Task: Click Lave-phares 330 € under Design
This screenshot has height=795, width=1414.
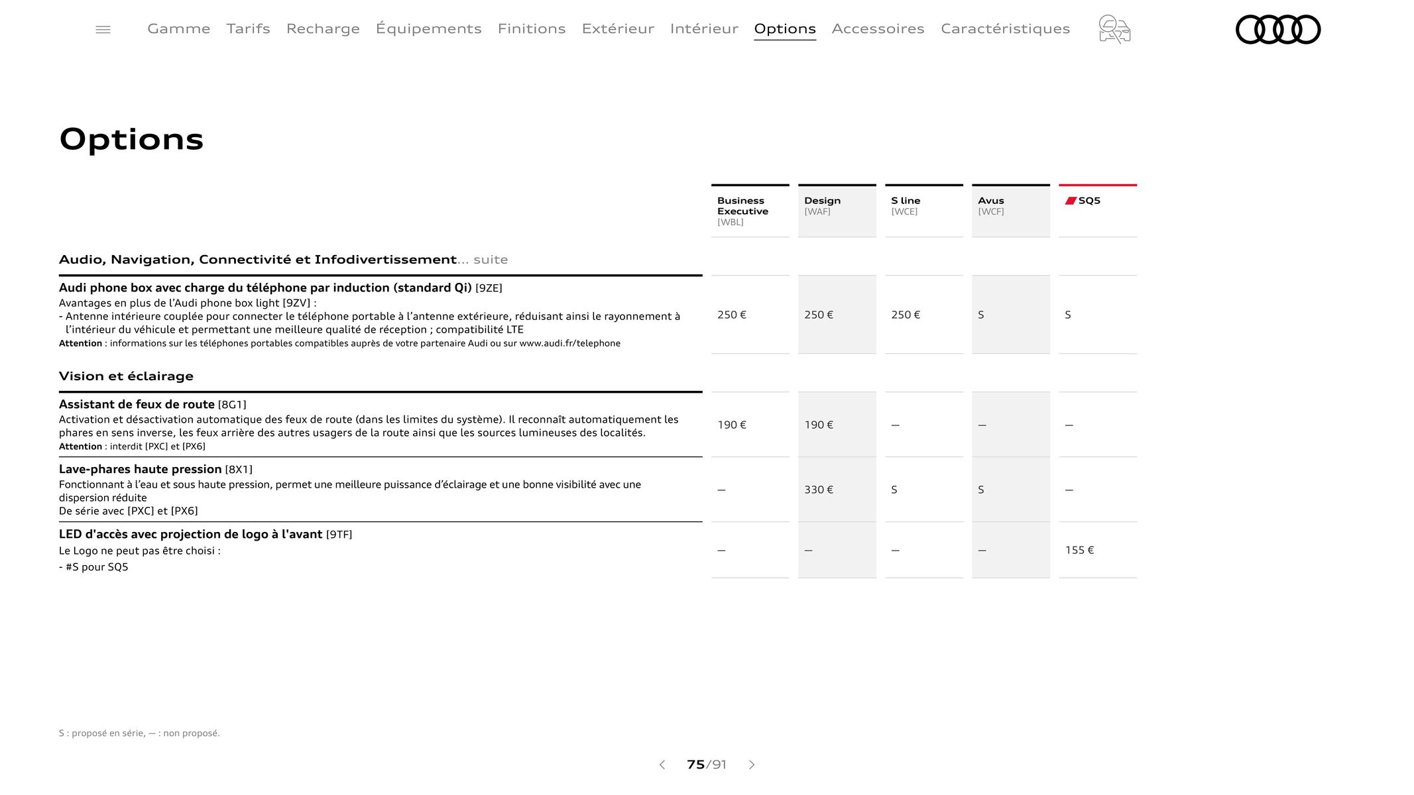Action: click(x=819, y=490)
